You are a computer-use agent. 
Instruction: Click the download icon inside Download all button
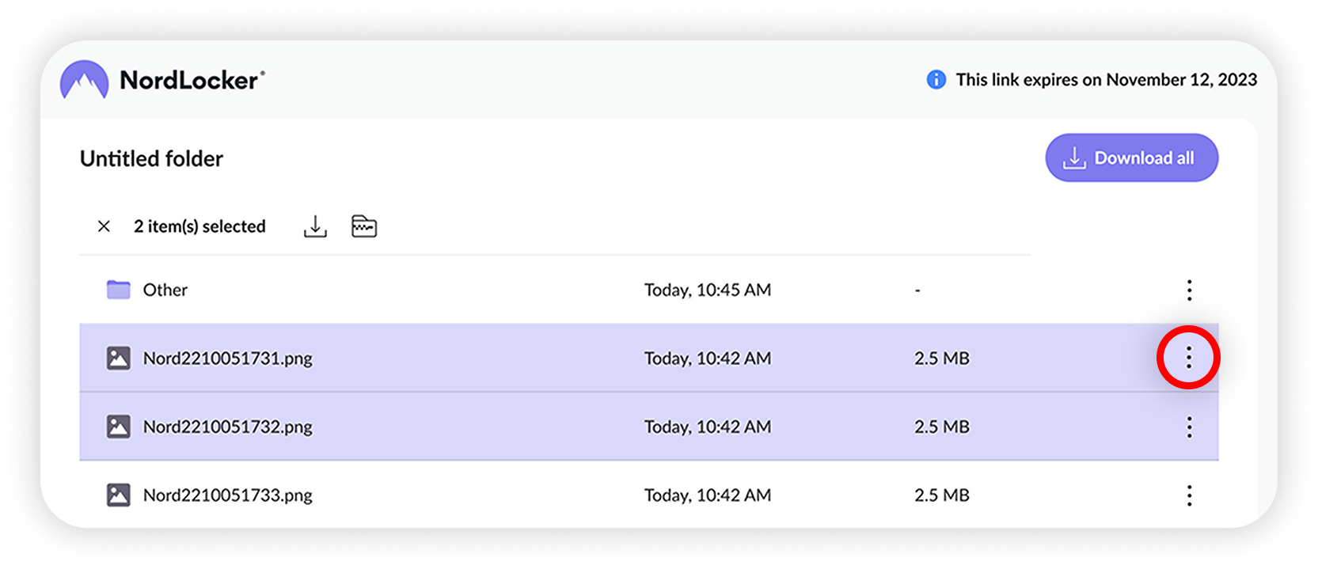[x=1074, y=157]
